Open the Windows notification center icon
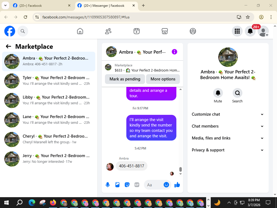 pyautogui.click(x=268, y=203)
